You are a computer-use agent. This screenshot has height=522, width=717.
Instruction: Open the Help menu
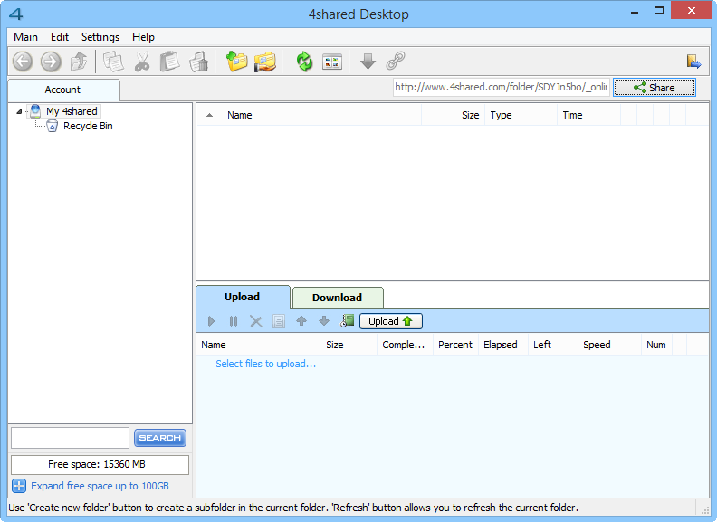(x=143, y=37)
